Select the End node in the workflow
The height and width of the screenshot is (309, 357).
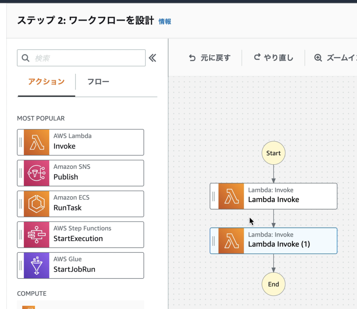(x=273, y=284)
